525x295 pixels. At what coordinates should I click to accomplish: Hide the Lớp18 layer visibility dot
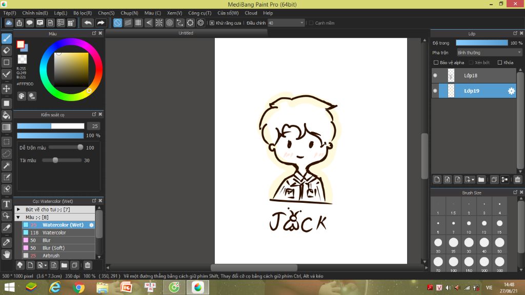[x=435, y=76]
